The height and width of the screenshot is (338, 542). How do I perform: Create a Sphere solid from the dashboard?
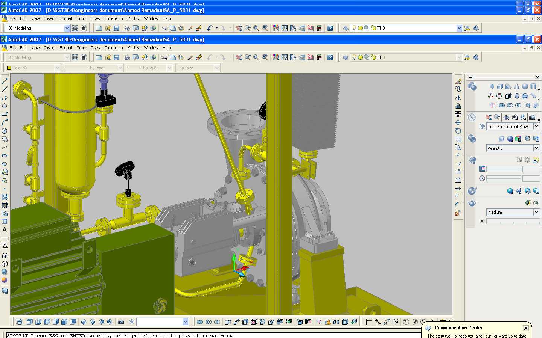pyautogui.click(x=525, y=86)
